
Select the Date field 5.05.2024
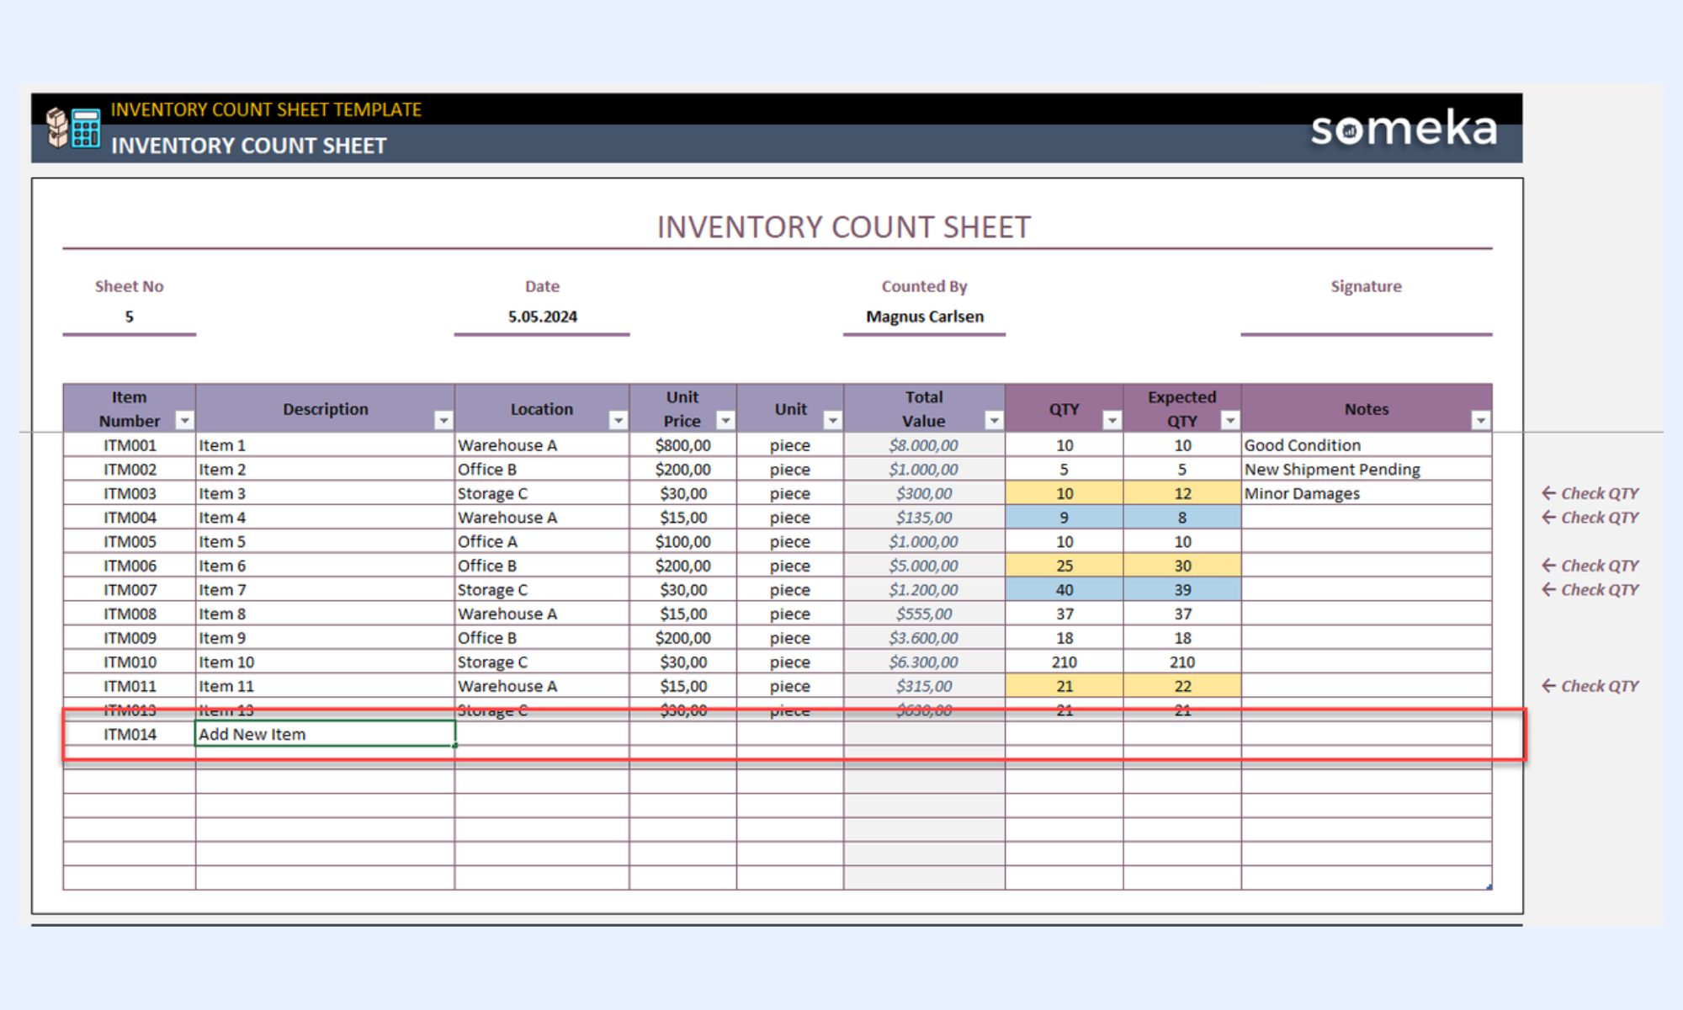point(542,316)
